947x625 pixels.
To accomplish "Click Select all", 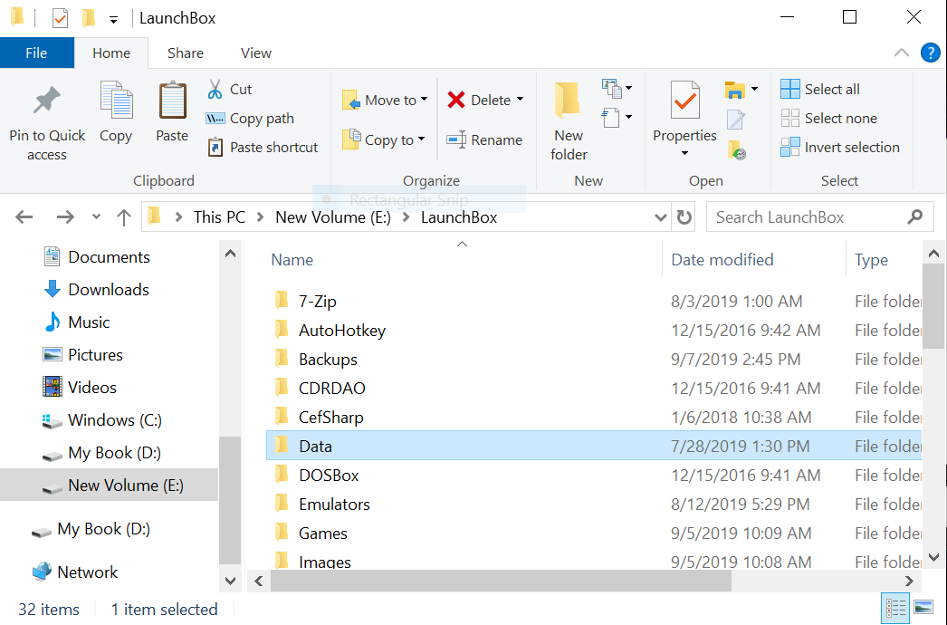I will (820, 89).
